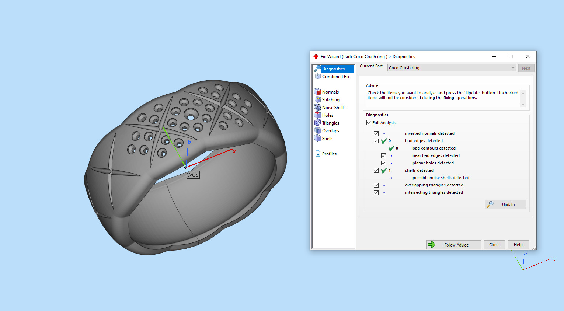Click the Holes icon
The width and height of the screenshot is (564, 311).
tap(317, 115)
